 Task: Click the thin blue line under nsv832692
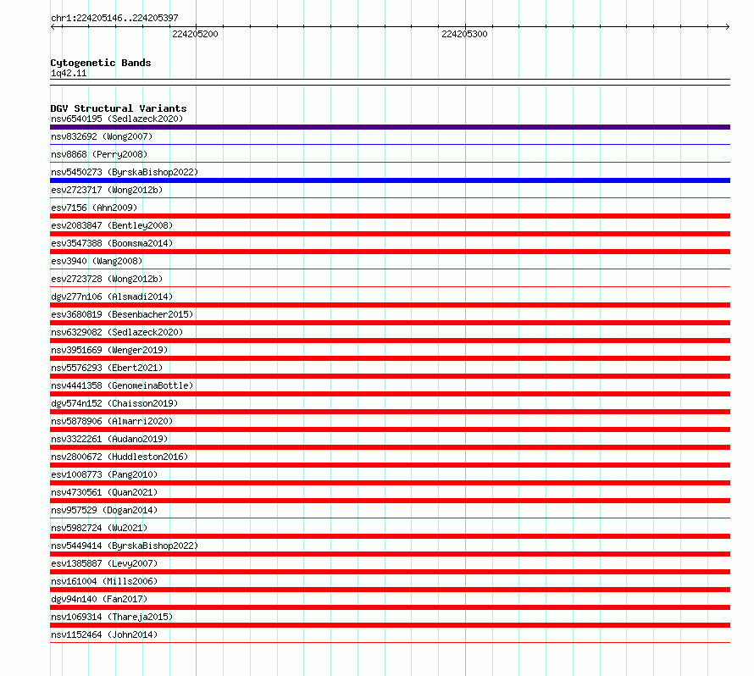pyautogui.click(x=390, y=144)
